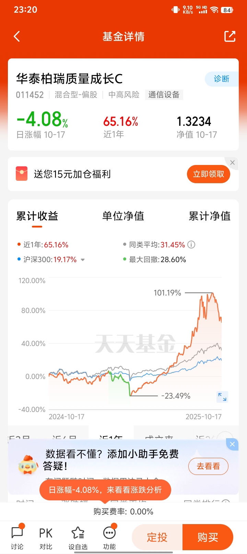Expand the 沪深300 index dropdown arrow
The image size is (247, 554).
(83, 260)
